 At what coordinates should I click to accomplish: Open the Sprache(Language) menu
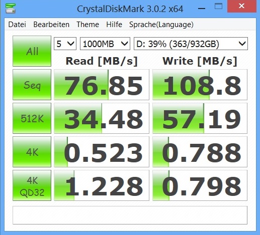(161, 25)
